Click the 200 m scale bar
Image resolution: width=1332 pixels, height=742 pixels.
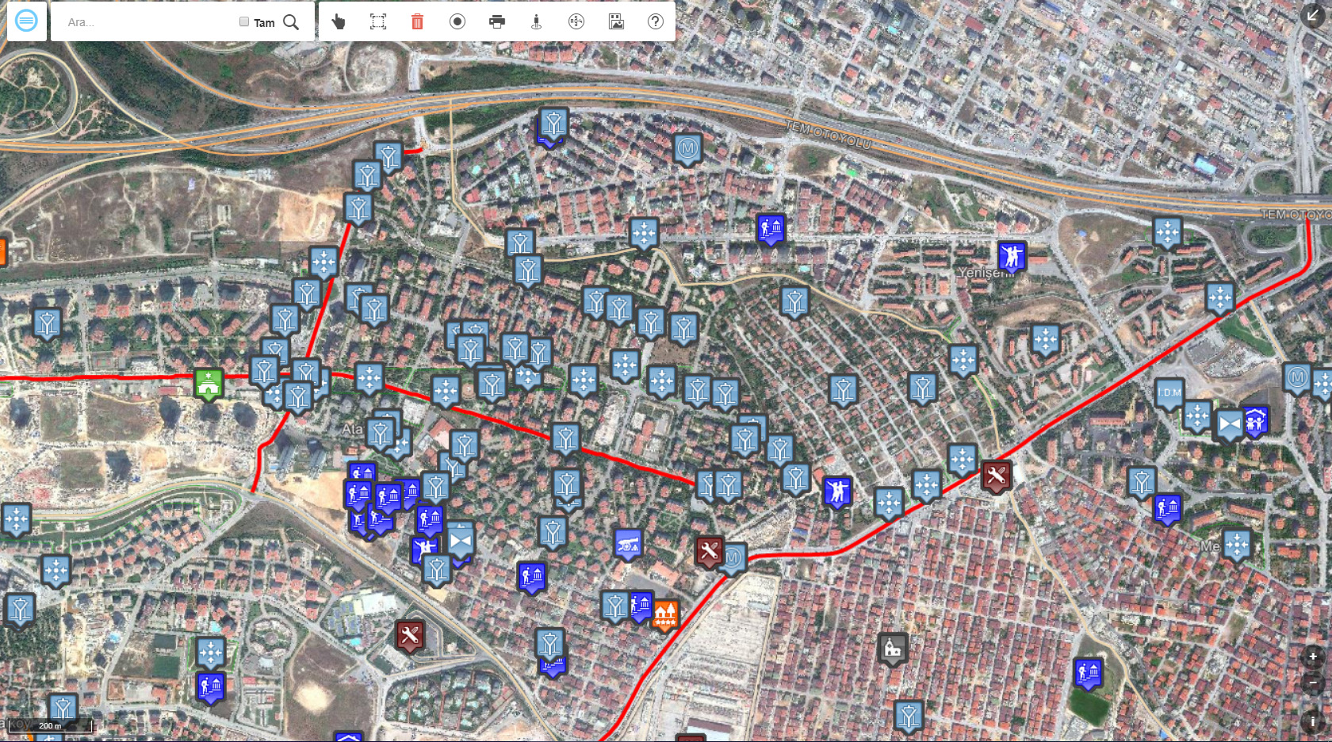tap(50, 725)
